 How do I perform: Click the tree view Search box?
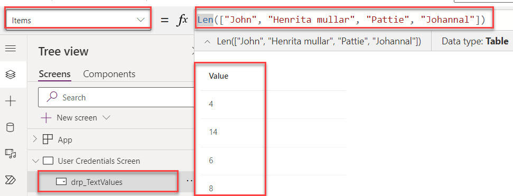click(x=116, y=97)
